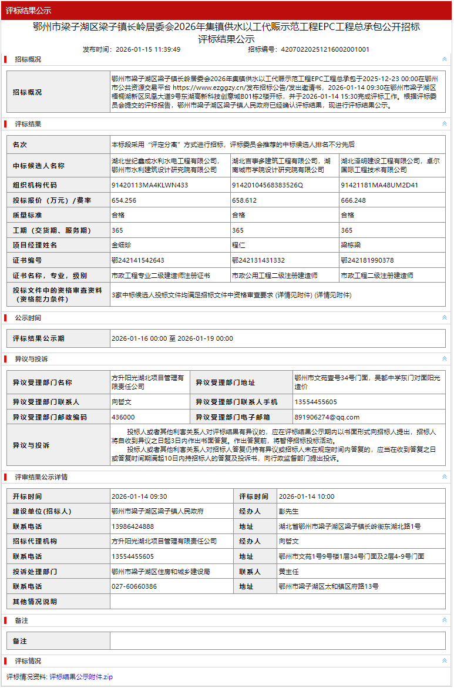Click the 评审结果公示详情 collapse arrow icon
This screenshot has width=454, height=688.
coord(445,477)
